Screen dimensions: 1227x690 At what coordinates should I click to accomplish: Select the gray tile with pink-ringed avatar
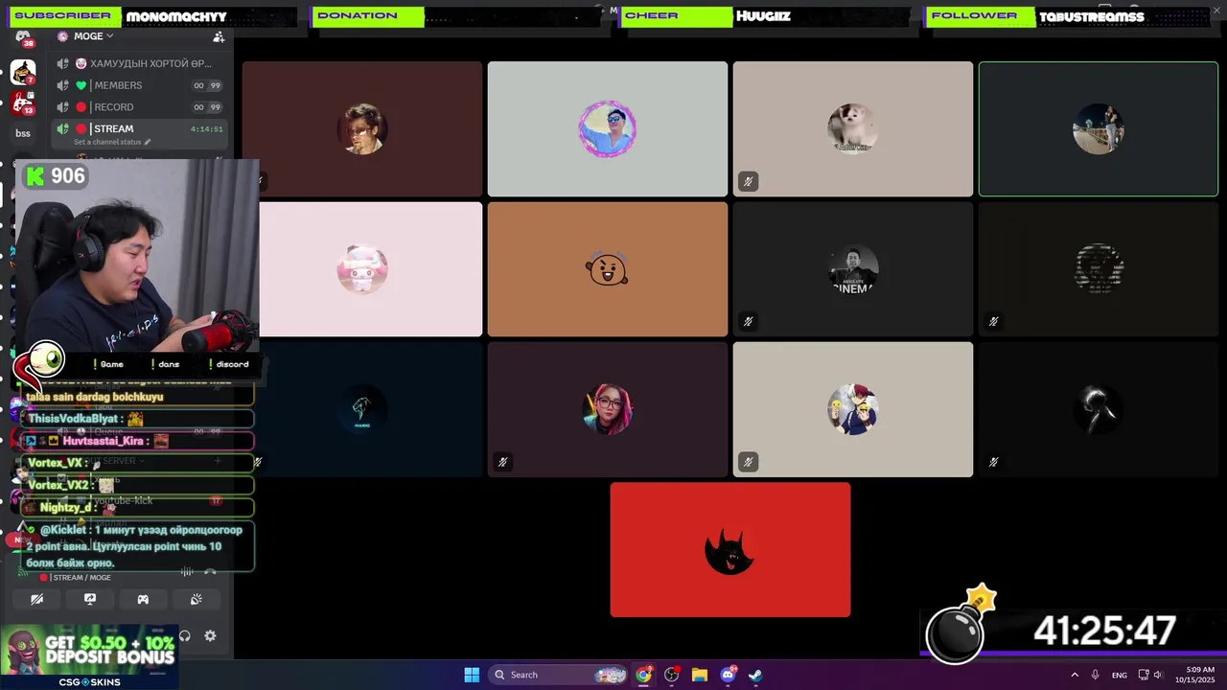click(x=608, y=129)
